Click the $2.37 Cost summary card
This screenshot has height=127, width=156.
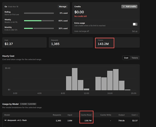(x=24, y=43)
